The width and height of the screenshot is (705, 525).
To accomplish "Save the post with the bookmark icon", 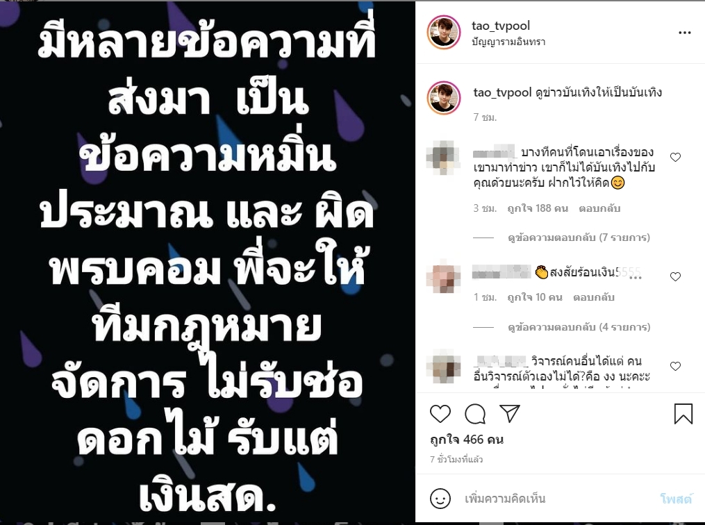I will click(683, 413).
